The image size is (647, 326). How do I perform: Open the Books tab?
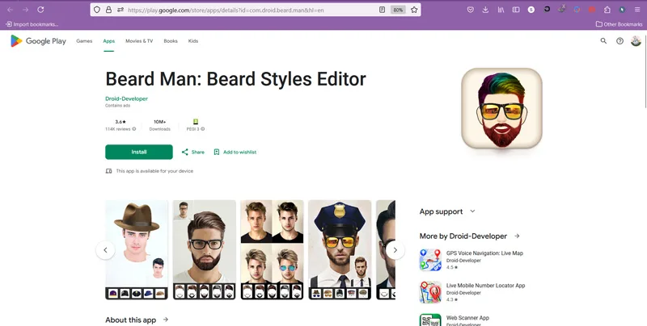coord(171,40)
